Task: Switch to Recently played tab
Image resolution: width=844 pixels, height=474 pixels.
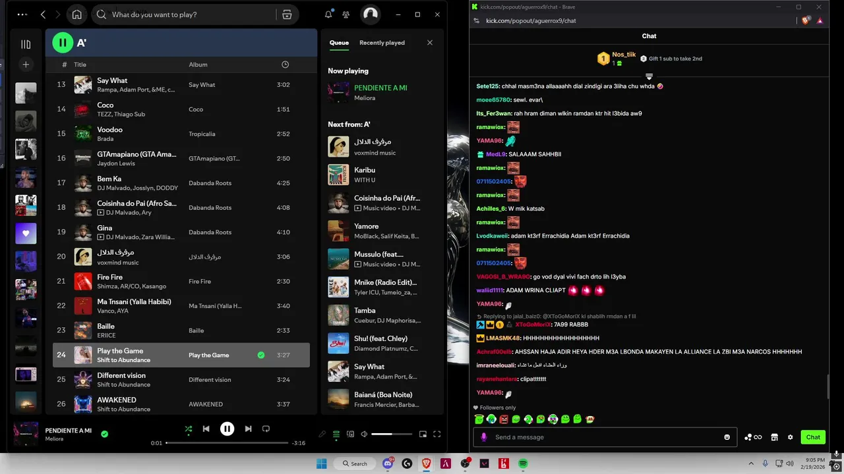Action: [382, 43]
